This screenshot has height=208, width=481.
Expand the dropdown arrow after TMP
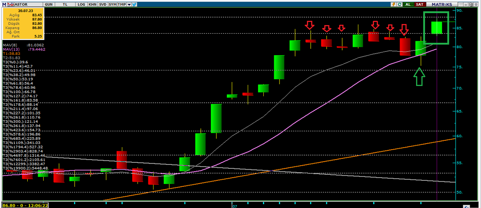point(129,4)
